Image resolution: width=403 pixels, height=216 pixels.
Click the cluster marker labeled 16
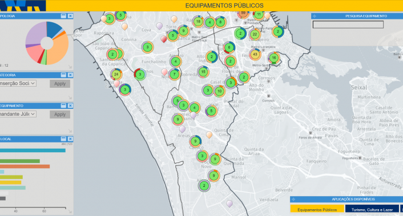coord(274,58)
